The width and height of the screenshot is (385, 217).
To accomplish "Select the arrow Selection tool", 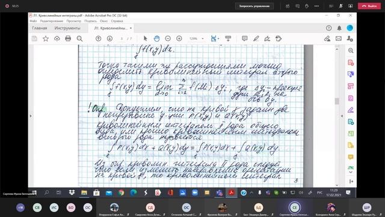I will point(146,39).
